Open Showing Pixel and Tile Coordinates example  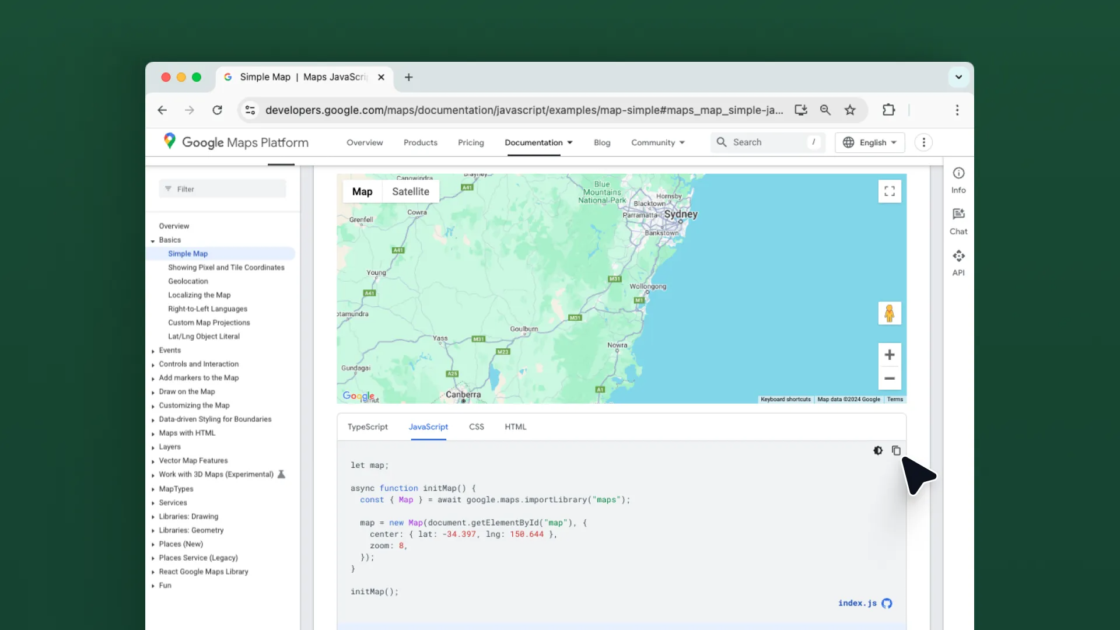[x=226, y=268]
